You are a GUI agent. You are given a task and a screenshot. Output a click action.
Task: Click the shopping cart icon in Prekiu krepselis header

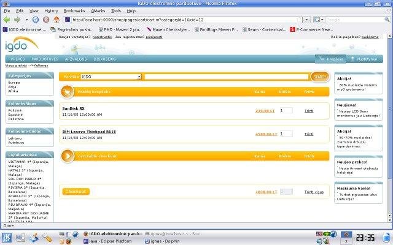pyautogui.click(x=67, y=92)
